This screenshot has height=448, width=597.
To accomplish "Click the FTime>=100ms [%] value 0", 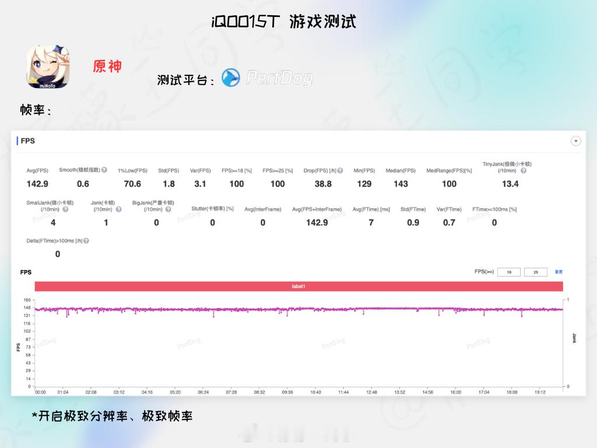I will (494, 222).
